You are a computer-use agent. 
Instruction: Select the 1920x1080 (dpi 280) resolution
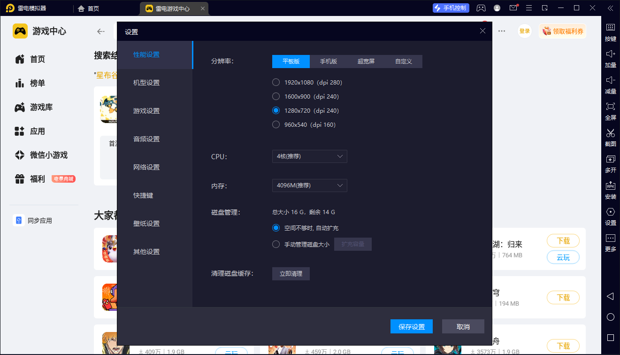tap(307, 83)
